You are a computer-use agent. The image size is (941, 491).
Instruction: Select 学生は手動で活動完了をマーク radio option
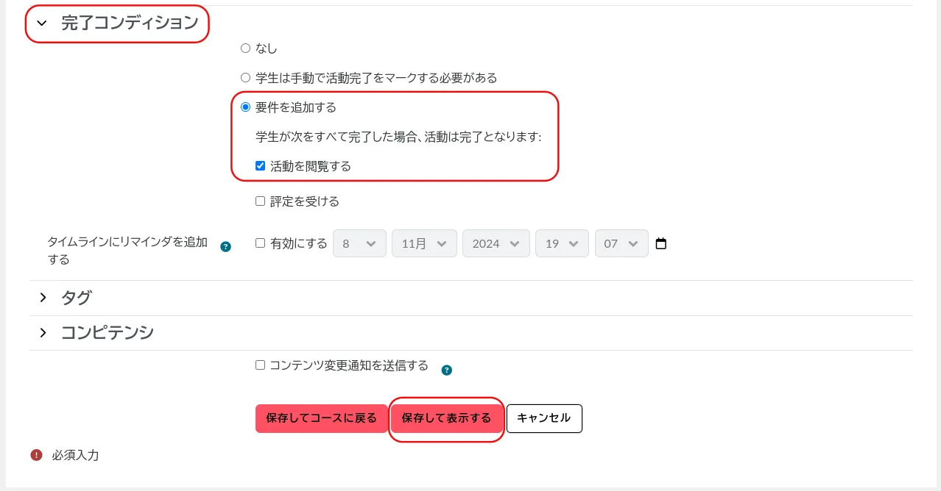[246, 78]
